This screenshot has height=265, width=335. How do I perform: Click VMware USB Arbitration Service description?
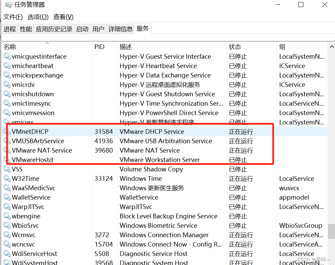[166, 141]
